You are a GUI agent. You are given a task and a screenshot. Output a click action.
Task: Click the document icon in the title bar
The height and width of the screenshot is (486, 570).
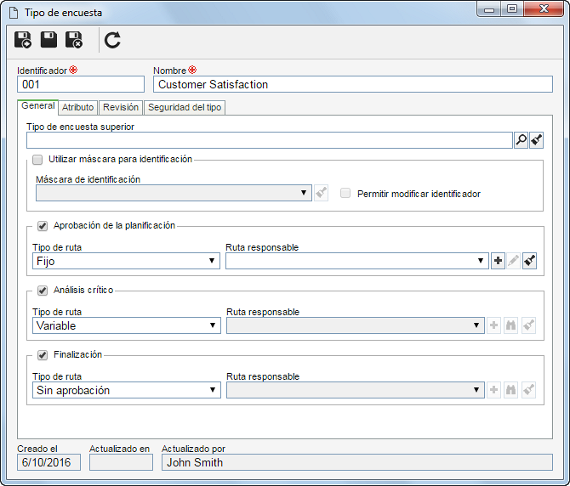tap(14, 13)
